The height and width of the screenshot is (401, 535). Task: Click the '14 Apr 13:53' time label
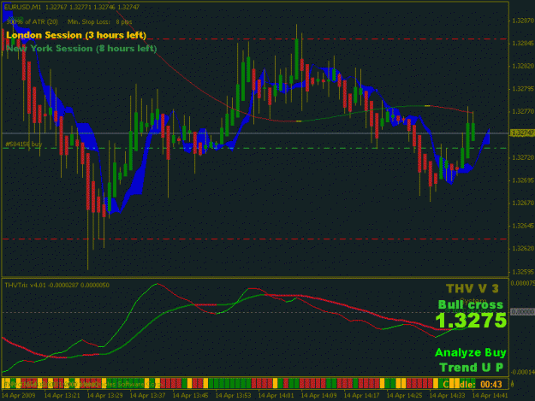pyautogui.click(x=233, y=396)
